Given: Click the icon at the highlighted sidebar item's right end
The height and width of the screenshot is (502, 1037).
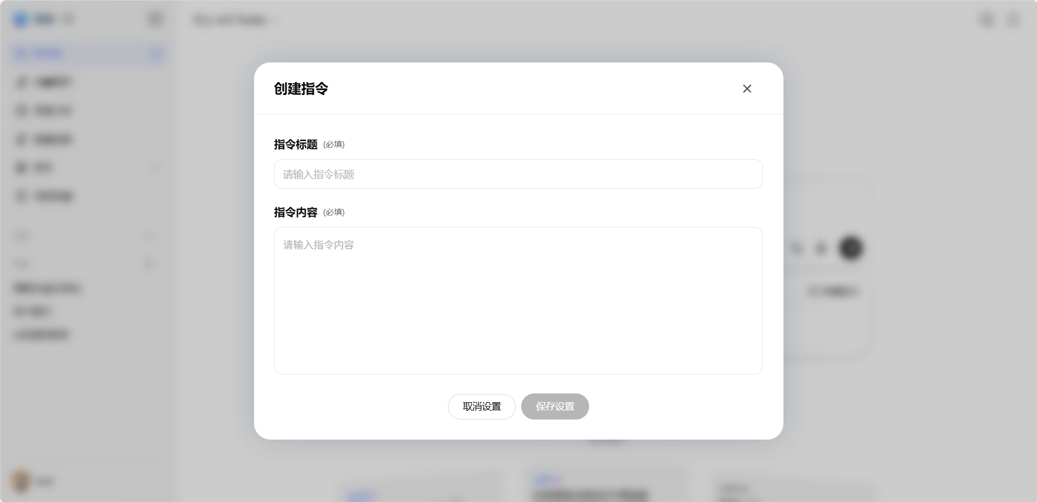Looking at the screenshot, I should 156,53.
